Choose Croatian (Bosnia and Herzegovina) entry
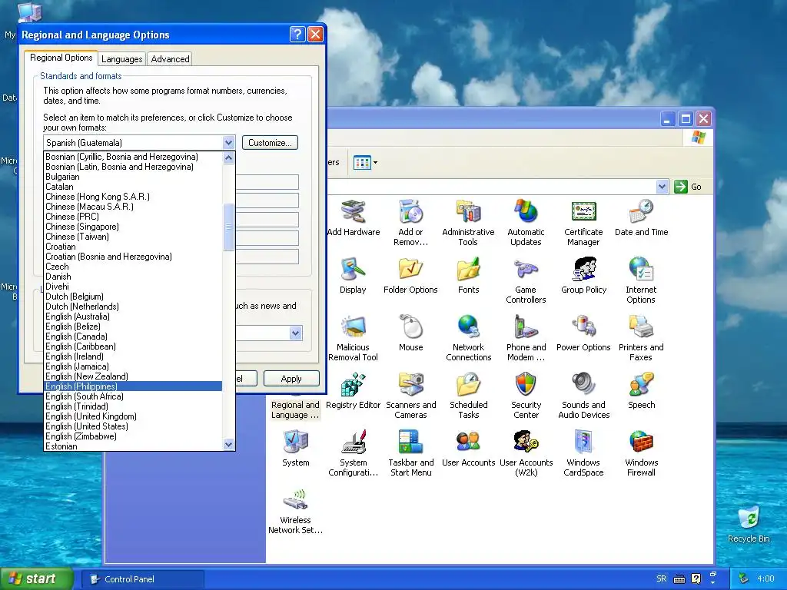This screenshot has width=787, height=590. point(133,257)
